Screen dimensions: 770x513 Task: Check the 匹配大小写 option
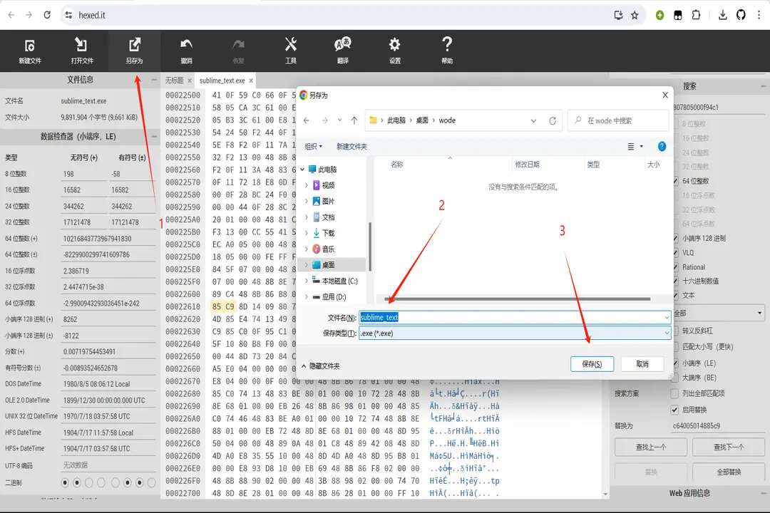pos(675,347)
